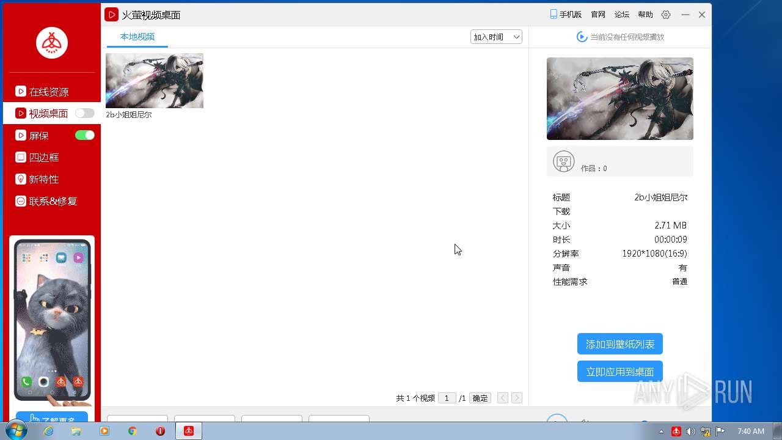Close the 火萤视频桌面 window

tap(702, 15)
